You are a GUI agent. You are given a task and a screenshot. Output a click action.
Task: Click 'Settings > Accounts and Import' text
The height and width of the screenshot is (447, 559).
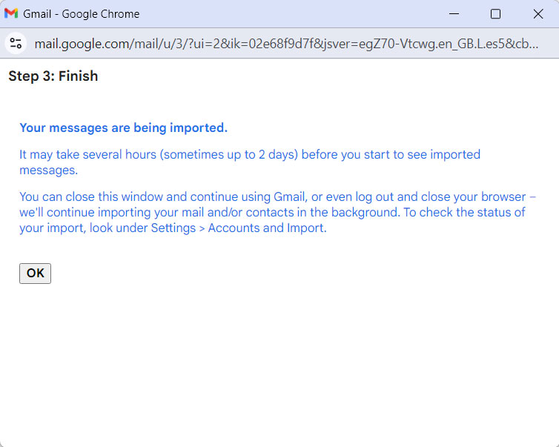click(238, 228)
